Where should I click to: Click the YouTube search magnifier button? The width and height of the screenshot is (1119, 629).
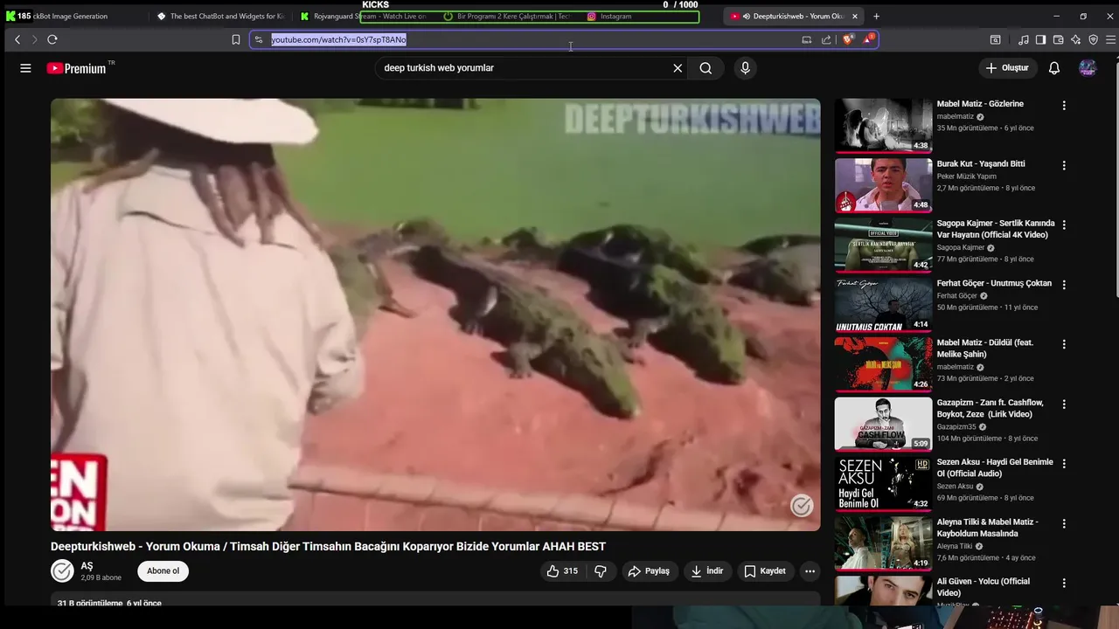[x=705, y=68]
